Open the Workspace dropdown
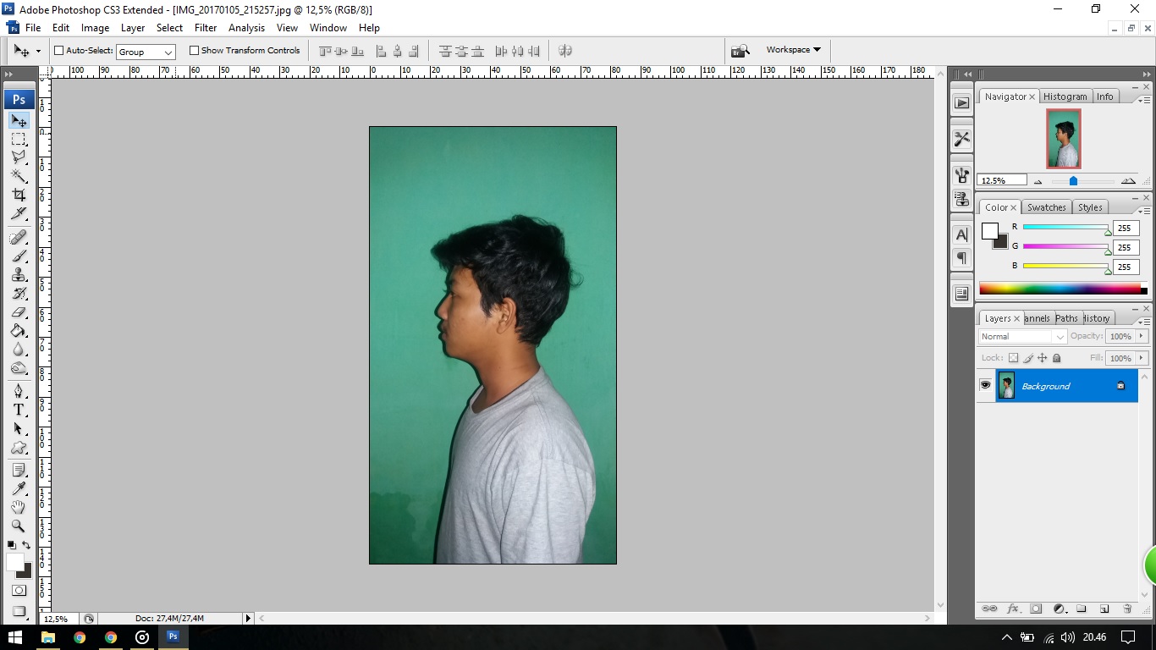 coord(792,49)
